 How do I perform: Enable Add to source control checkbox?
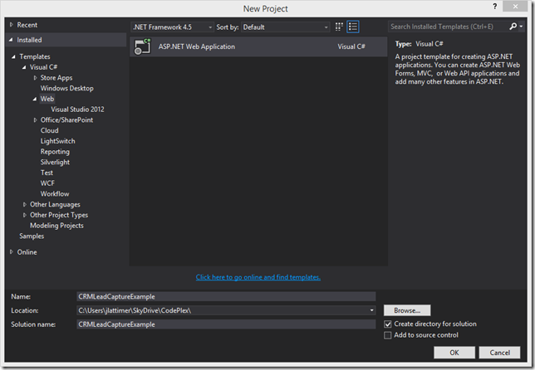[388, 335]
